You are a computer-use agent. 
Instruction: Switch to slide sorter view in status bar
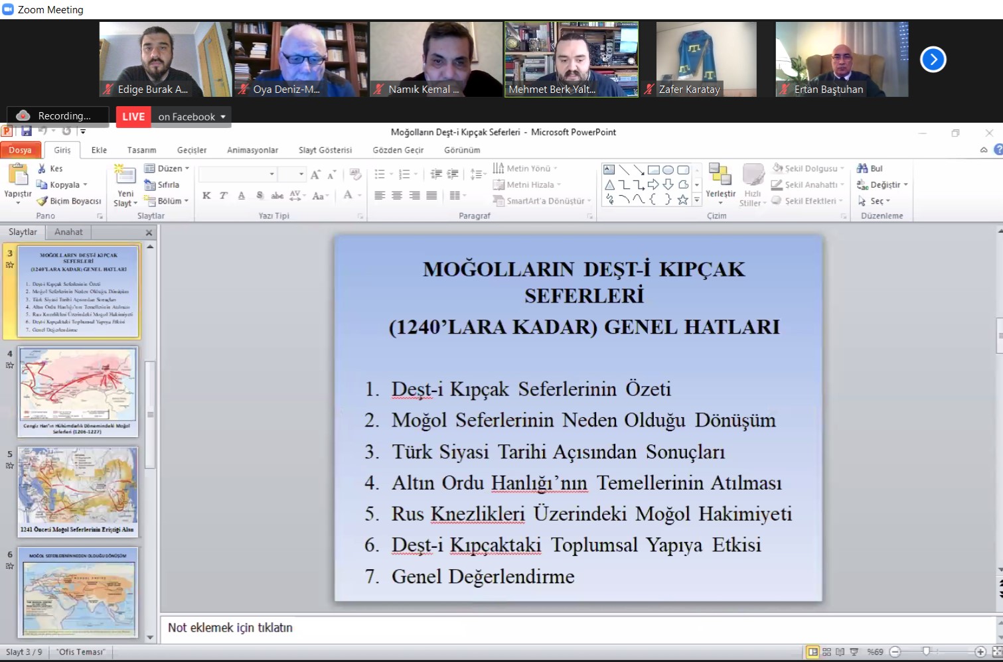[826, 652]
